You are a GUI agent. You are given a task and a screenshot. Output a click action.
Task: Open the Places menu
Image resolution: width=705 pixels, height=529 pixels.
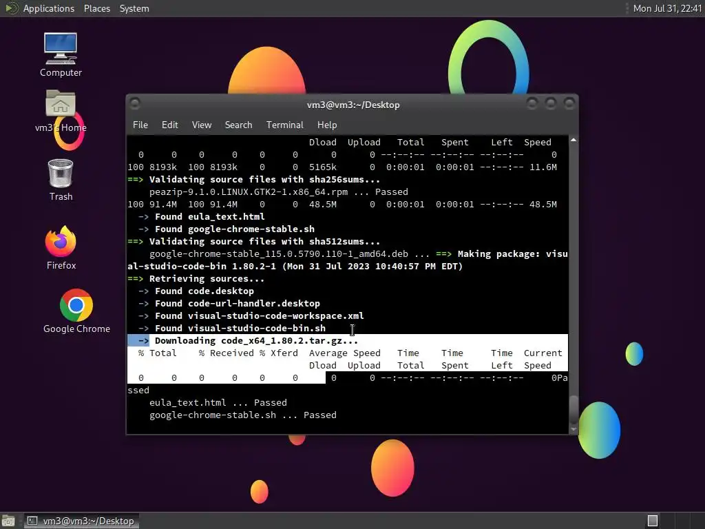point(96,8)
